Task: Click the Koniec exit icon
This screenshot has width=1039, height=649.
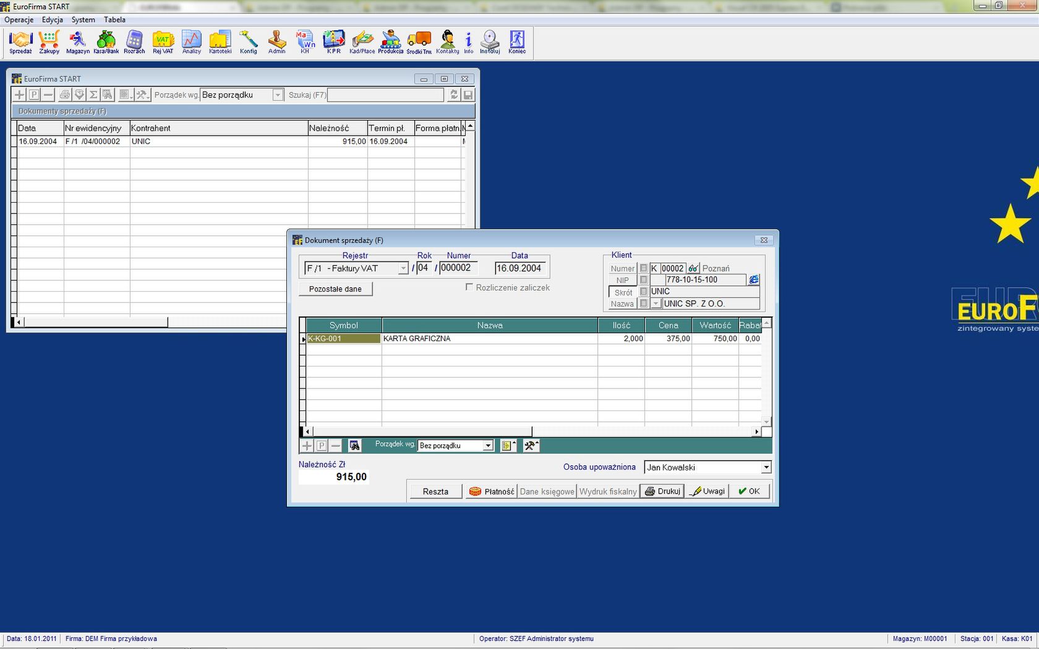Action: point(517,42)
